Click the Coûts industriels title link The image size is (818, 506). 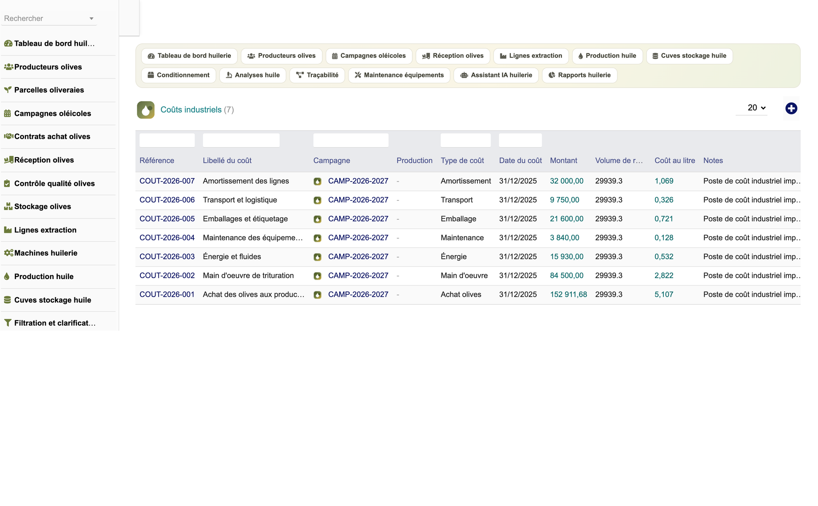click(x=191, y=110)
